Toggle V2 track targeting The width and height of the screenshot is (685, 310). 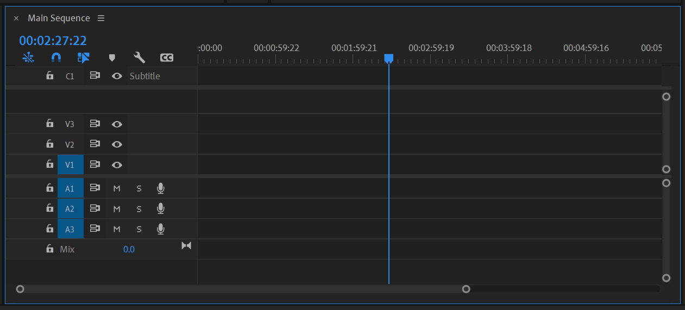click(x=71, y=144)
